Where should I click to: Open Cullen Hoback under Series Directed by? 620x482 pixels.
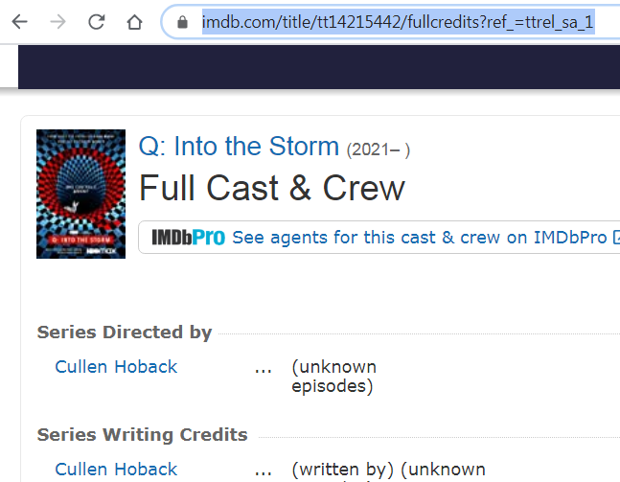click(x=116, y=367)
